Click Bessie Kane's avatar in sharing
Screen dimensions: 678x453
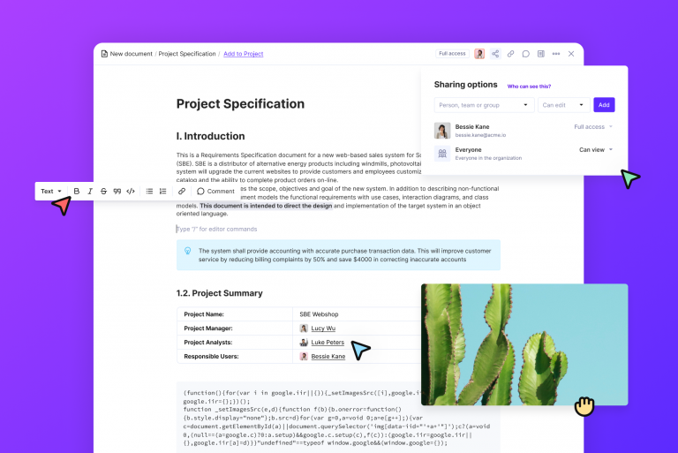point(442,130)
